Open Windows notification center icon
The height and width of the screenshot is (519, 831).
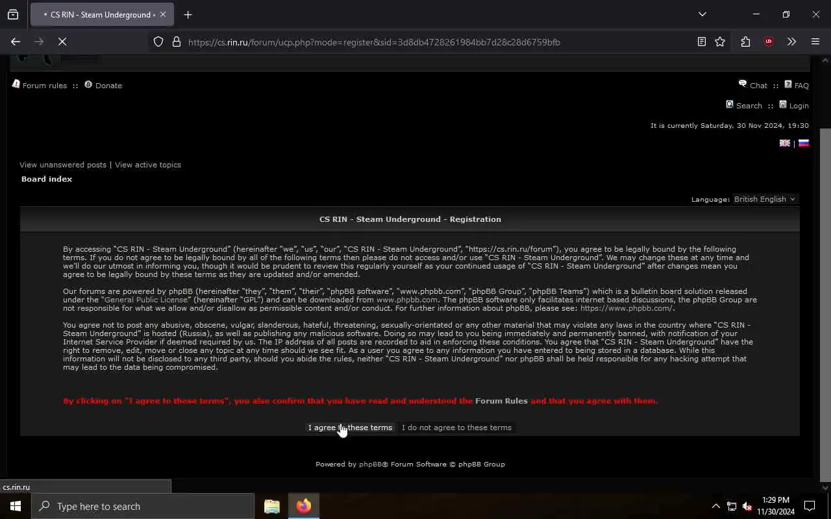810,506
